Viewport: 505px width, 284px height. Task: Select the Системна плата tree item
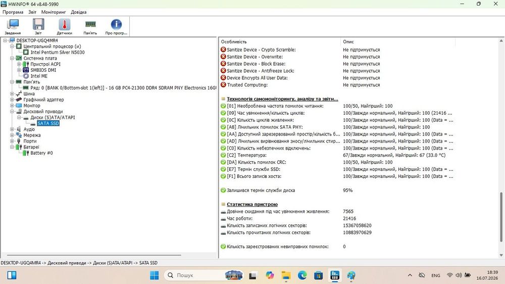tap(40, 58)
